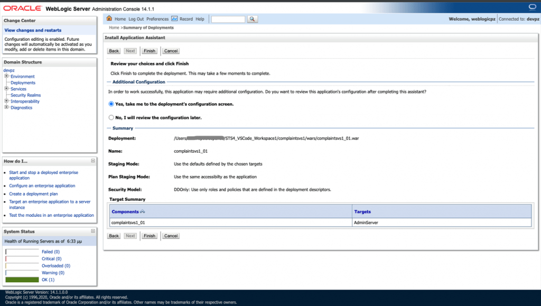Collapse the System Status panel

click(93, 231)
